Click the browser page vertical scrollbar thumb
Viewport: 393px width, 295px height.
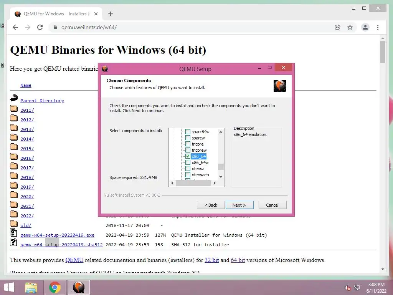tap(383, 52)
